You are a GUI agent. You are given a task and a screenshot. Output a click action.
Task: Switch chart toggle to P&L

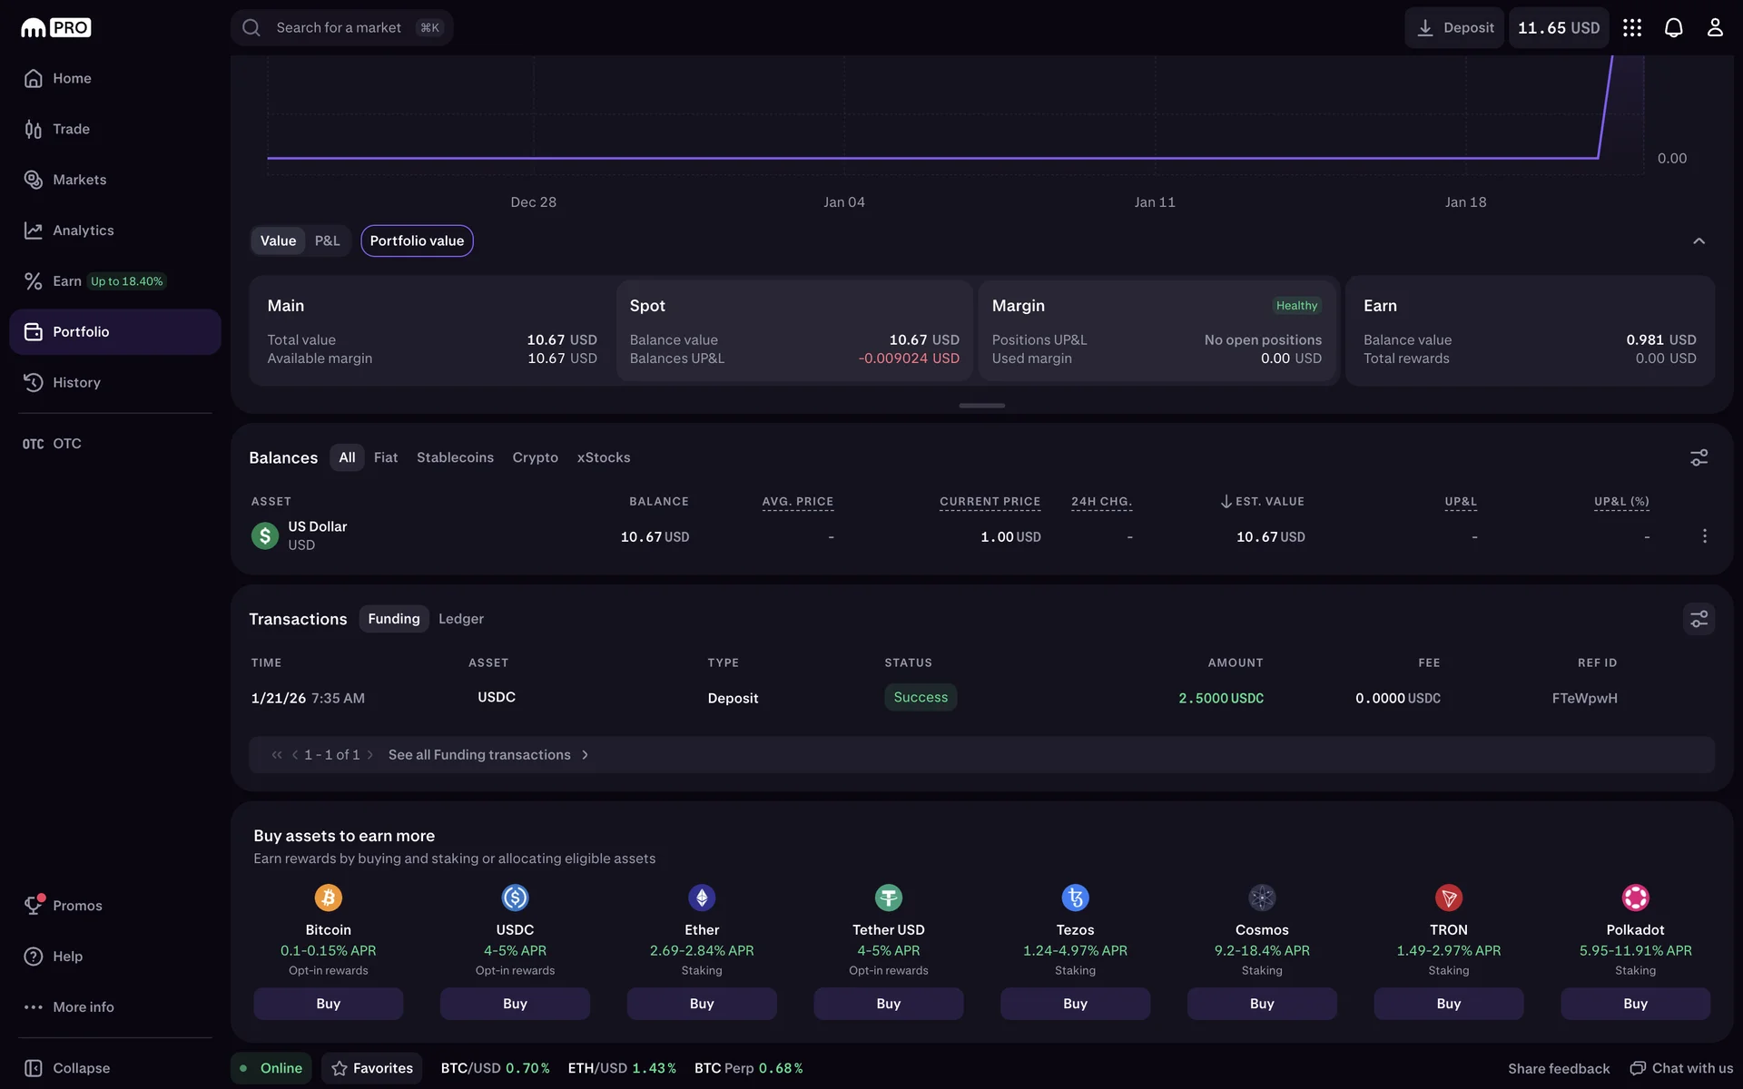click(x=327, y=240)
